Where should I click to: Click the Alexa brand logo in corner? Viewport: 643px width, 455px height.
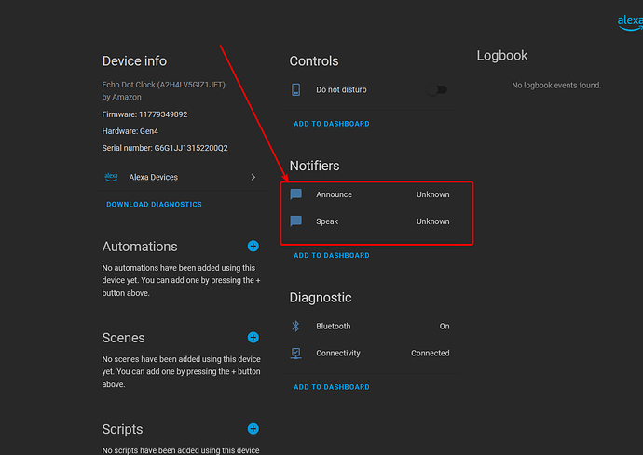pos(630,22)
